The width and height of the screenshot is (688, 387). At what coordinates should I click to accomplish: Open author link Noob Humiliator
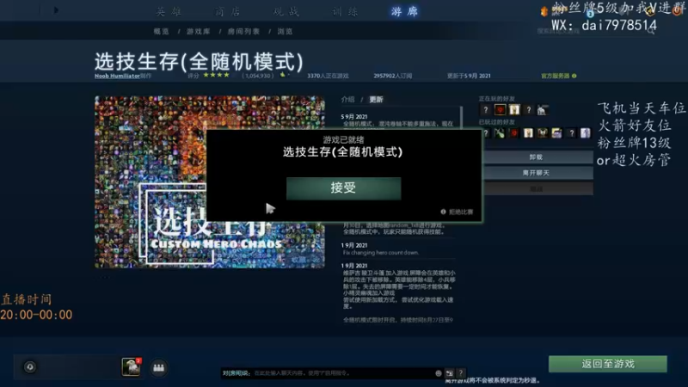tap(117, 76)
